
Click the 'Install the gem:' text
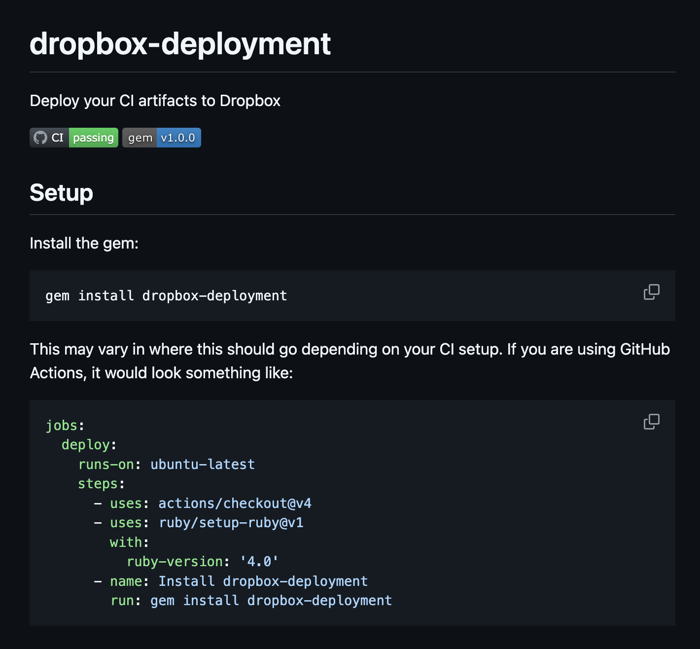(x=84, y=243)
